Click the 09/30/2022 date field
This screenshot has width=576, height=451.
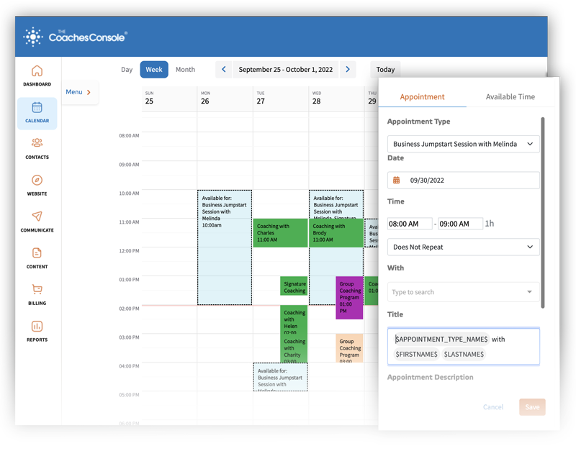coord(463,180)
